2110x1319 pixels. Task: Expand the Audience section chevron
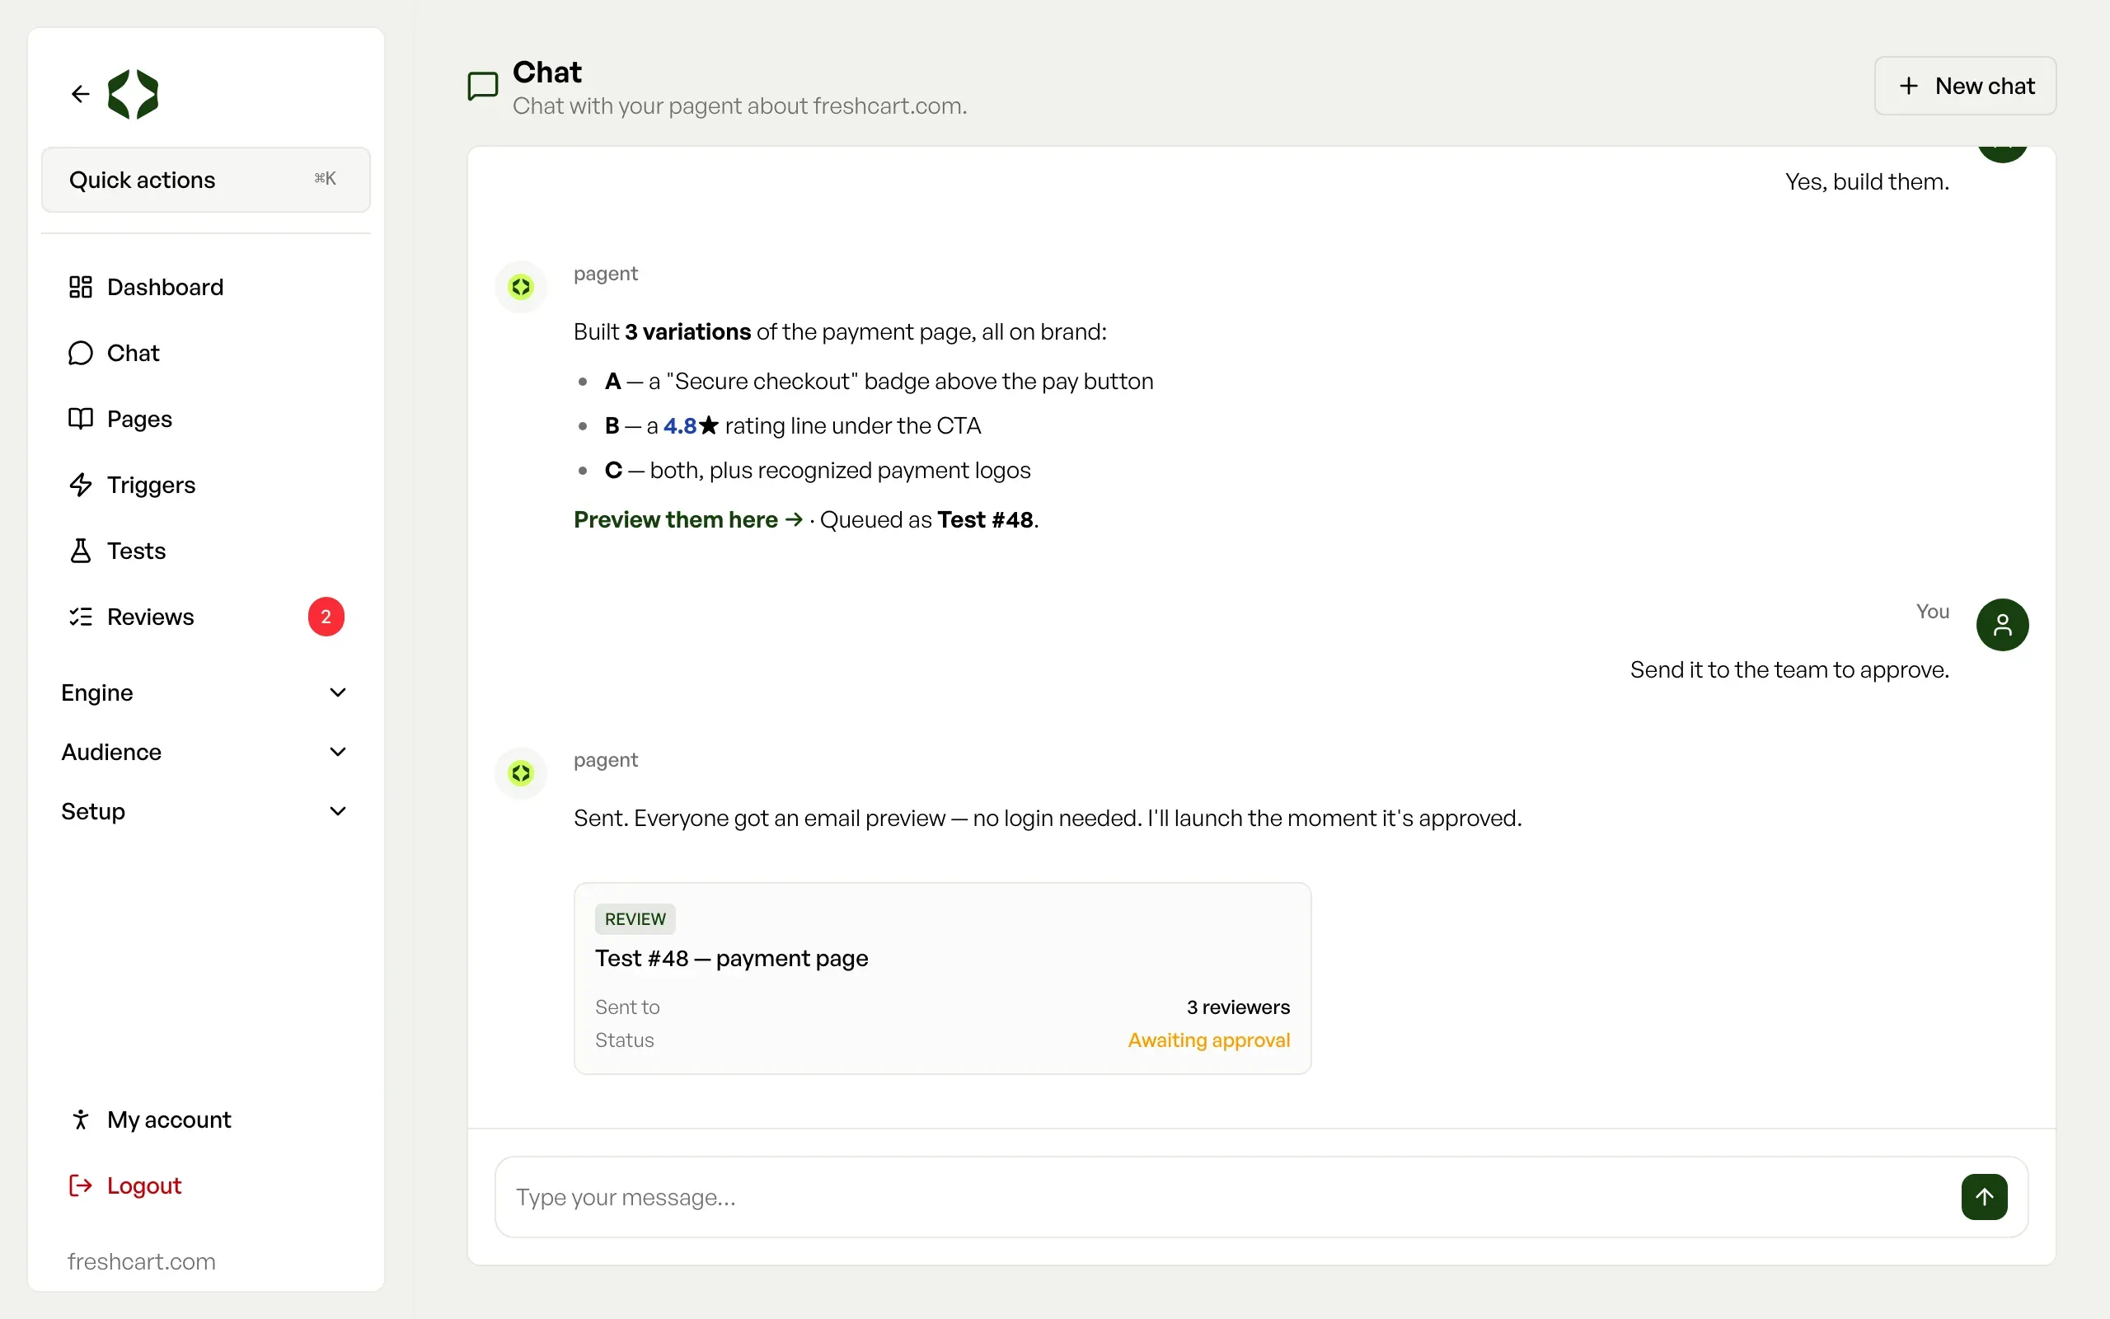point(337,752)
